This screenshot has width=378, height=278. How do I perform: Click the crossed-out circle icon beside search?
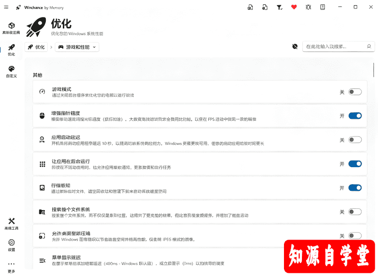click(295, 46)
